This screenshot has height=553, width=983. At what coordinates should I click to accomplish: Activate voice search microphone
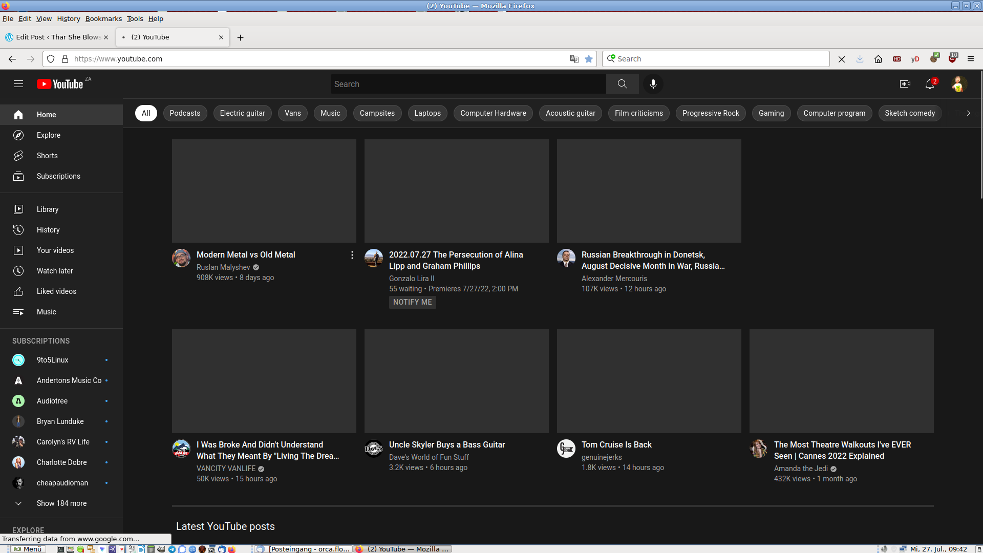[x=653, y=84]
